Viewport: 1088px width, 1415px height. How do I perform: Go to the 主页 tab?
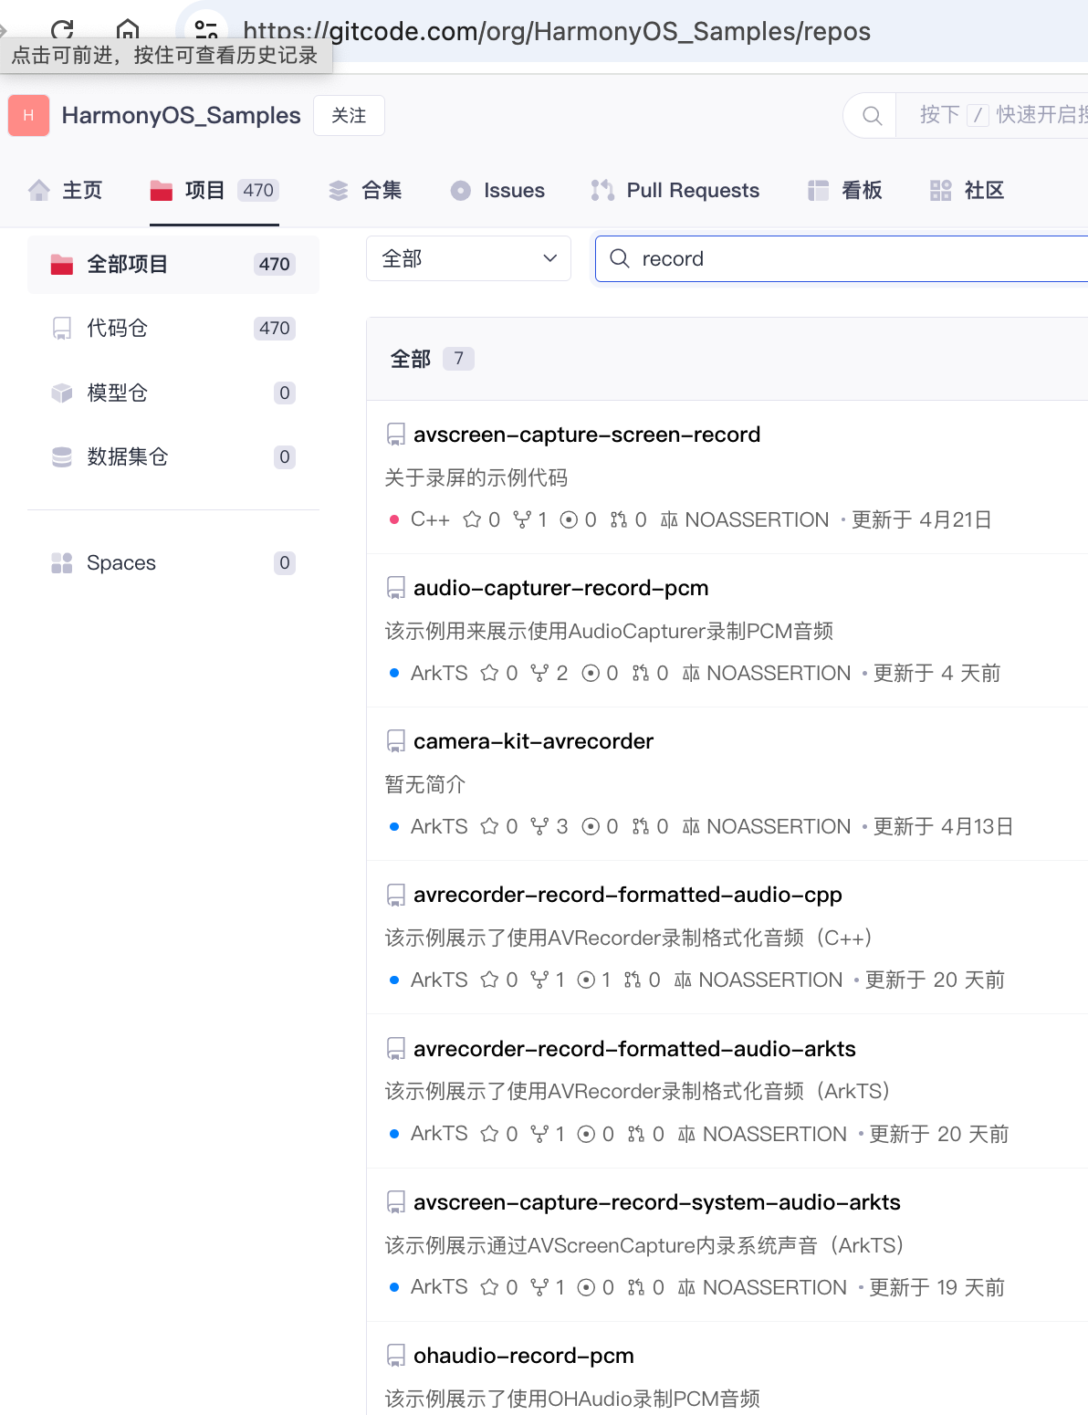(x=65, y=190)
